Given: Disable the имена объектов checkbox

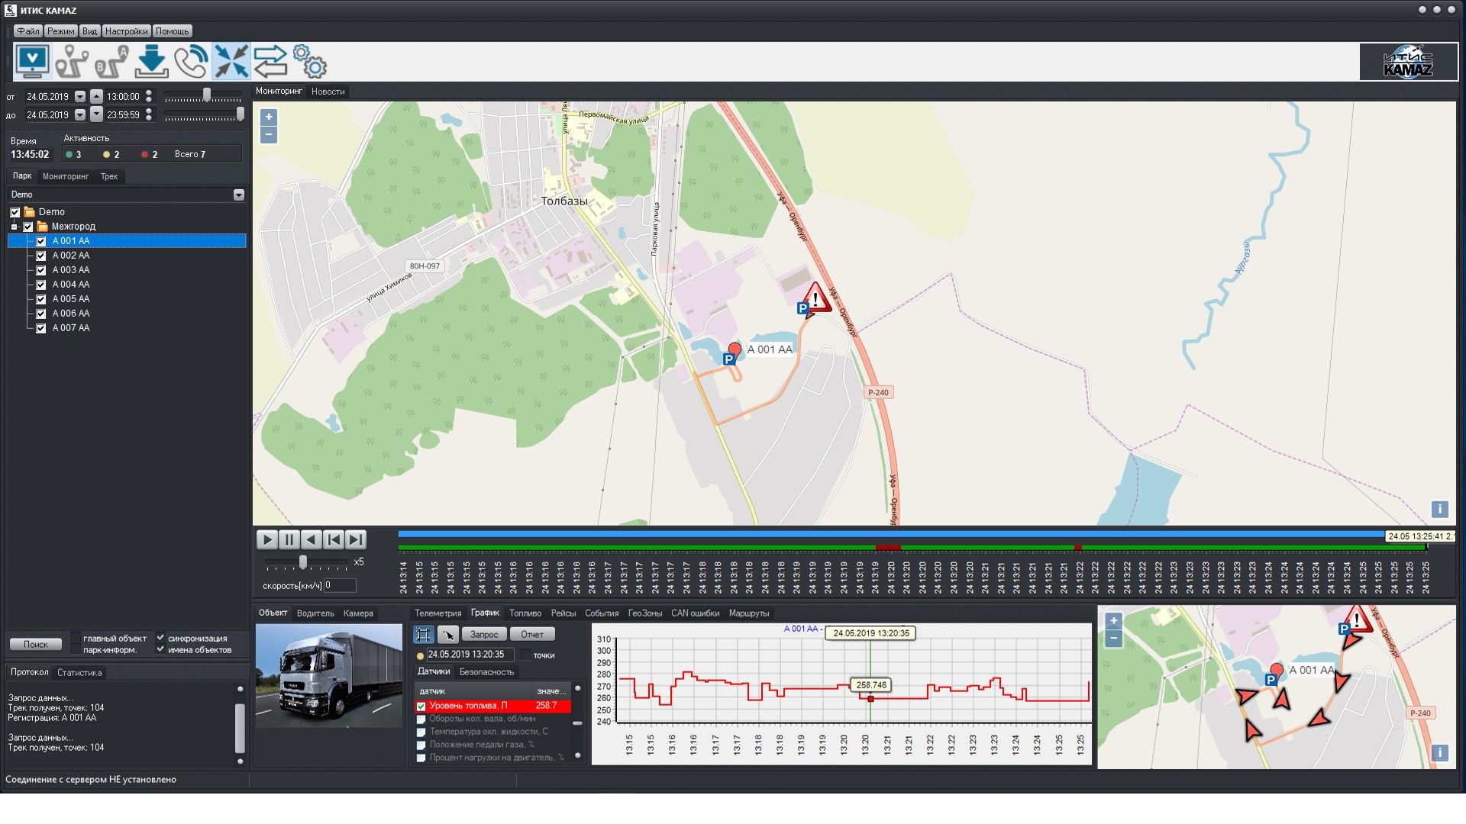Looking at the screenshot, I should 160,649.
